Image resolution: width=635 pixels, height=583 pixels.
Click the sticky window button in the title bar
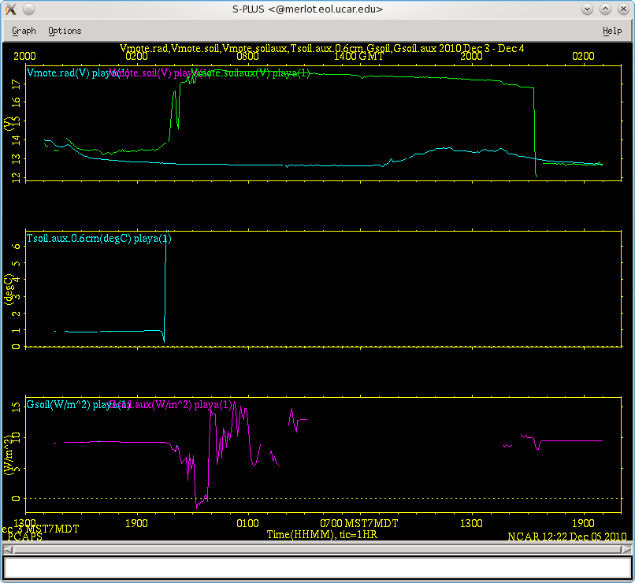pyautogui.click(x=28, y=9)
